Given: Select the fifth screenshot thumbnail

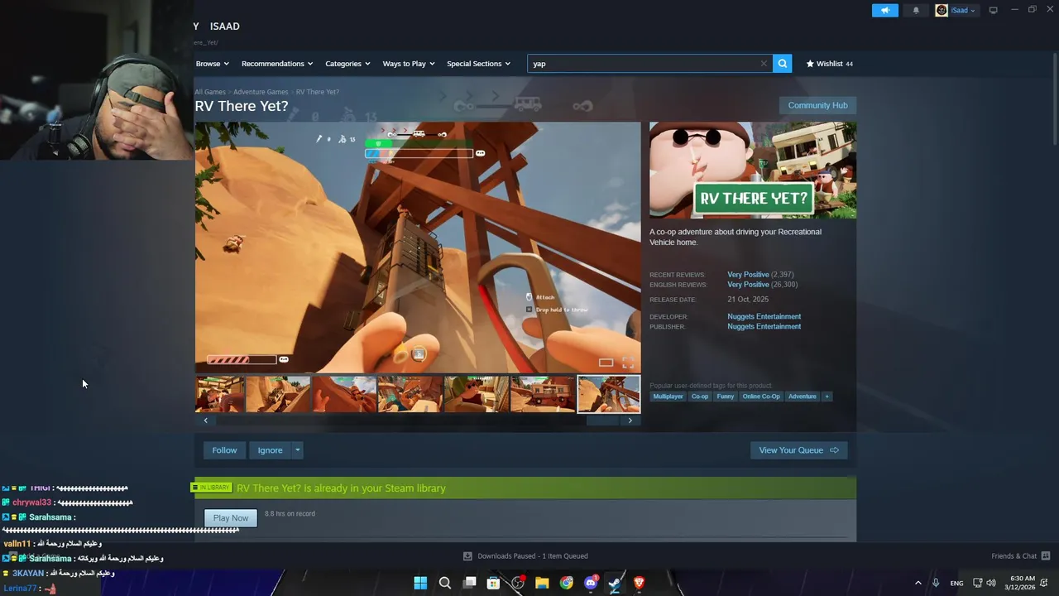Looking at the screenshot, I should pos(476,394).
